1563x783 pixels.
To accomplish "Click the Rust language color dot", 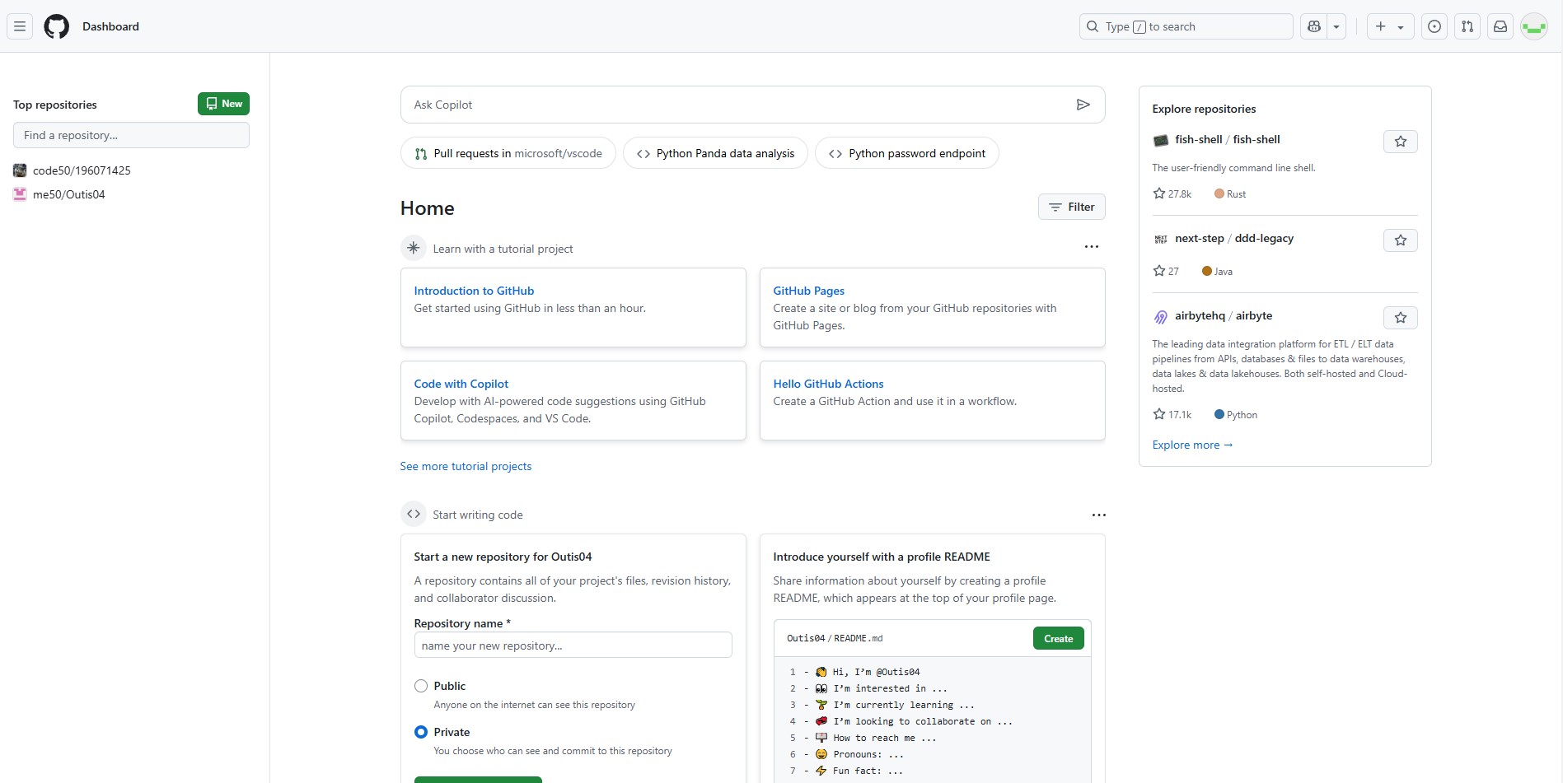I will point(1219,193).
